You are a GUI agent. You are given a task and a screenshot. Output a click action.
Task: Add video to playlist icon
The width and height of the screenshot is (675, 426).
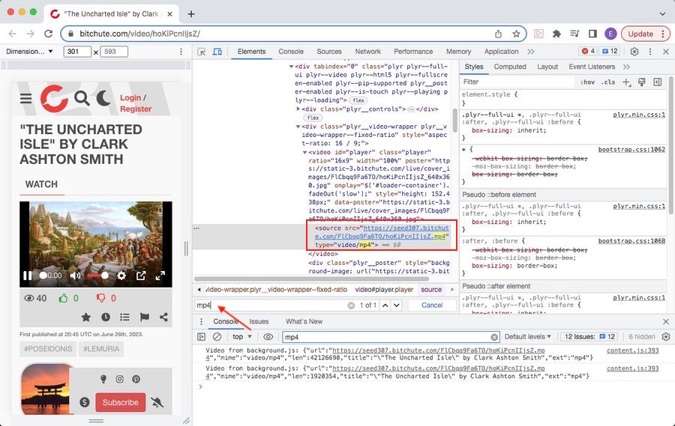[x=124, y=317]
